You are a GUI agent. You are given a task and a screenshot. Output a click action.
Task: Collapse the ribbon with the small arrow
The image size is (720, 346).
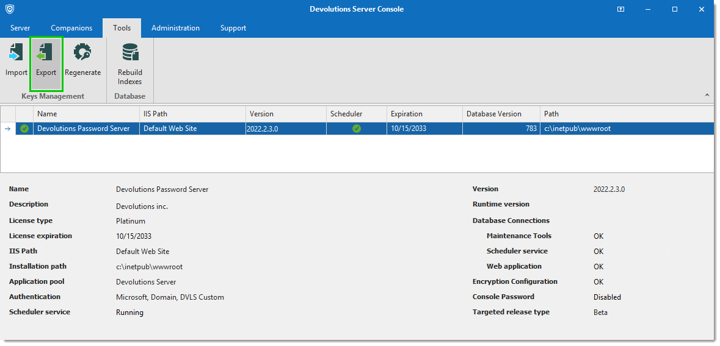pos(707,95)
